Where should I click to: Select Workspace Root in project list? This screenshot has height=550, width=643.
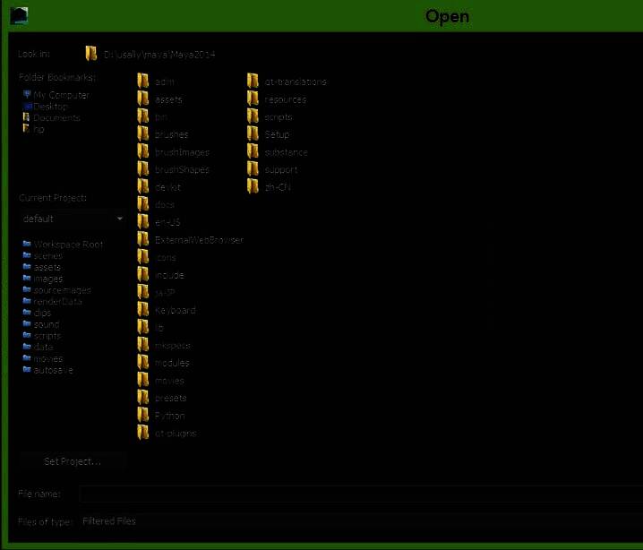coord(68,245)
